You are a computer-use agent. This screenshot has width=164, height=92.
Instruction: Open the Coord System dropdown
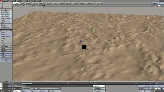6,27
